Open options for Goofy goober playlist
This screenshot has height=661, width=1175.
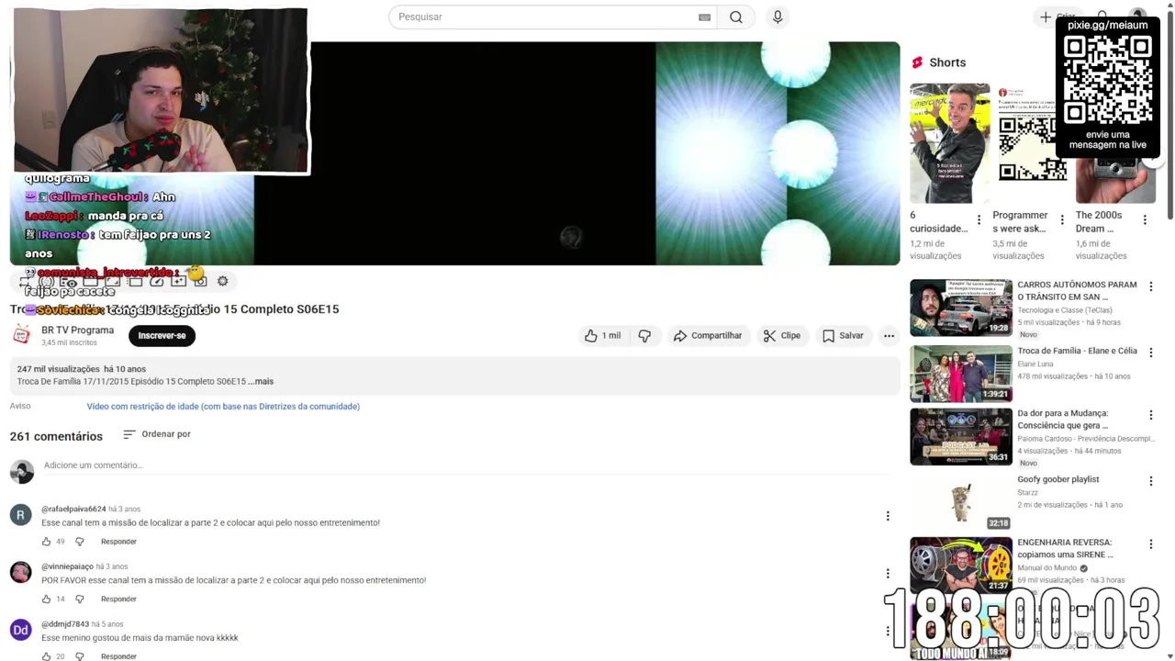click(x=1151, y=481)
